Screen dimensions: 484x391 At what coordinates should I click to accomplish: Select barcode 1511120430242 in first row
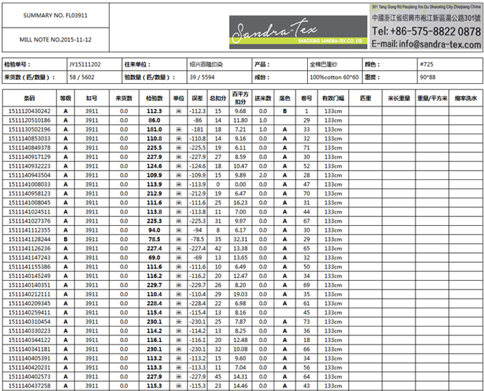pos(30,111)
